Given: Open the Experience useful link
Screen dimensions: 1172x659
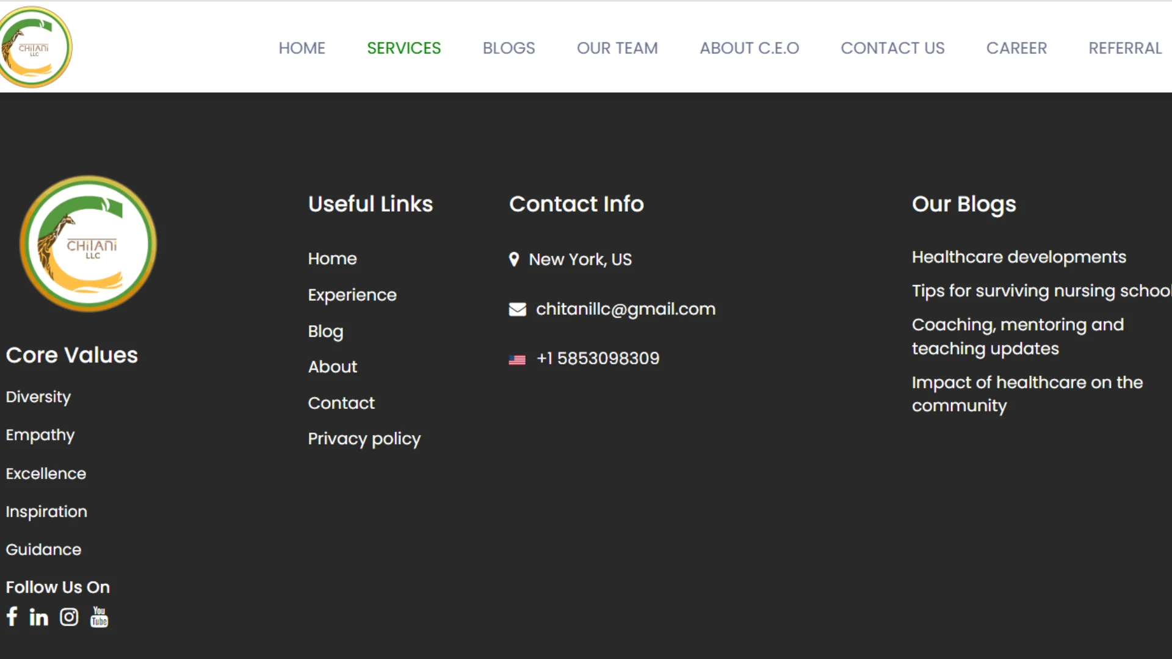Looking at the screenshot, I should pyautogui.click(x=352, y=295).
